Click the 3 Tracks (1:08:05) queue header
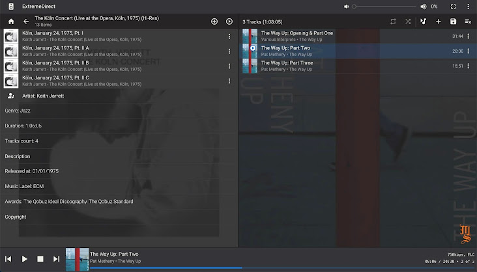The height and width of the screenshot is (272, 477). coord(263,22)
